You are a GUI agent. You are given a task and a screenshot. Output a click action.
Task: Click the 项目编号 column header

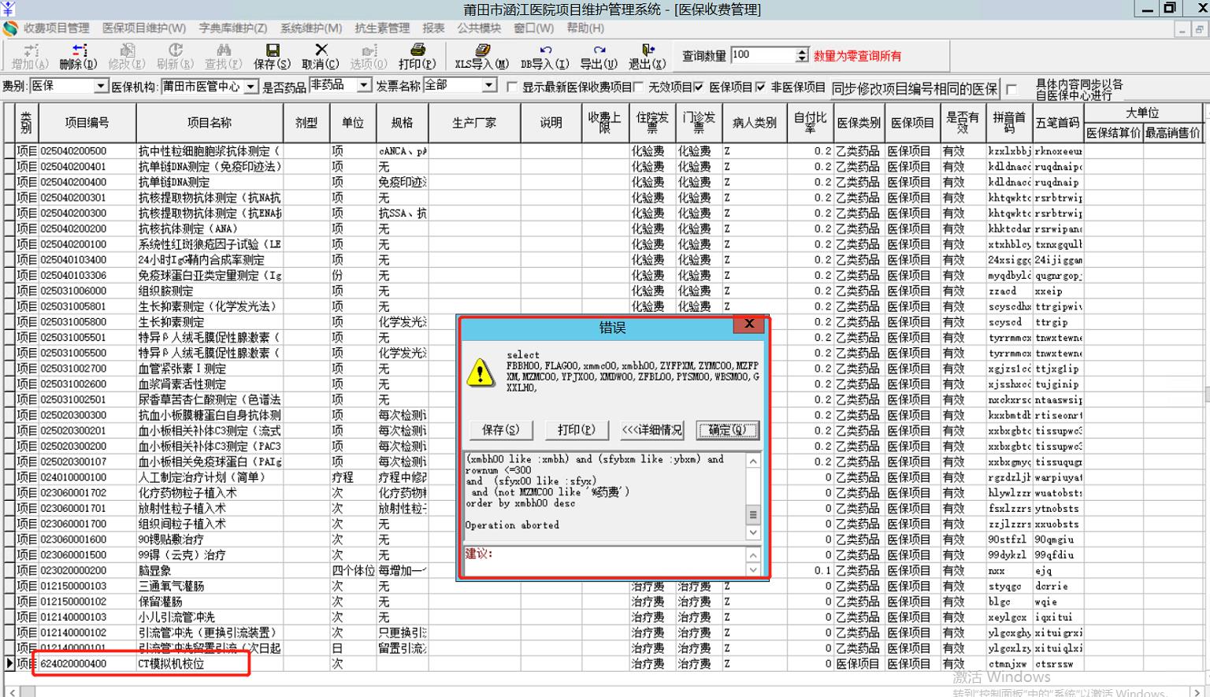tap(87, 122)
